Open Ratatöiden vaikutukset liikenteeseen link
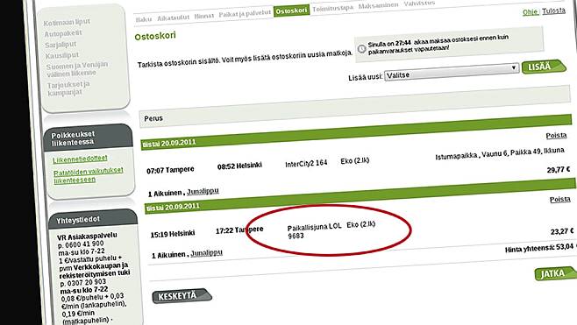Screen dimensions: 577x325 point(89,175)
